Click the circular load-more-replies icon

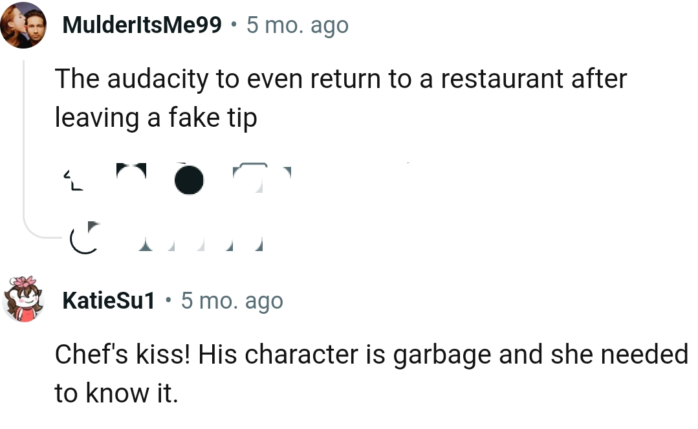[84, 238]
